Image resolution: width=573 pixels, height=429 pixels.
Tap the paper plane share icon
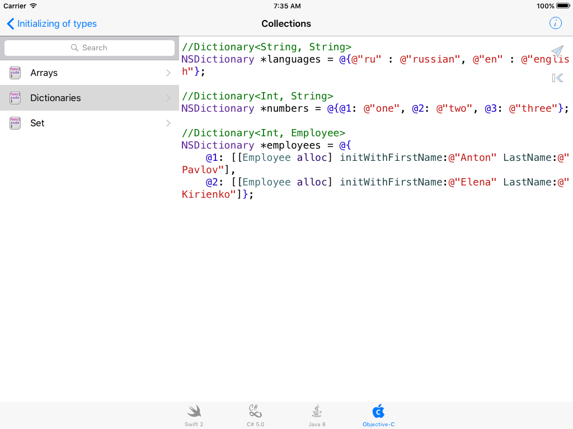(557, 51)
